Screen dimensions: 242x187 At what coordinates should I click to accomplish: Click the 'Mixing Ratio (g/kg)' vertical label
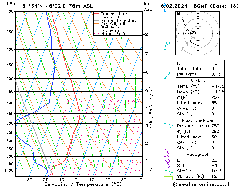coord(151,108)
